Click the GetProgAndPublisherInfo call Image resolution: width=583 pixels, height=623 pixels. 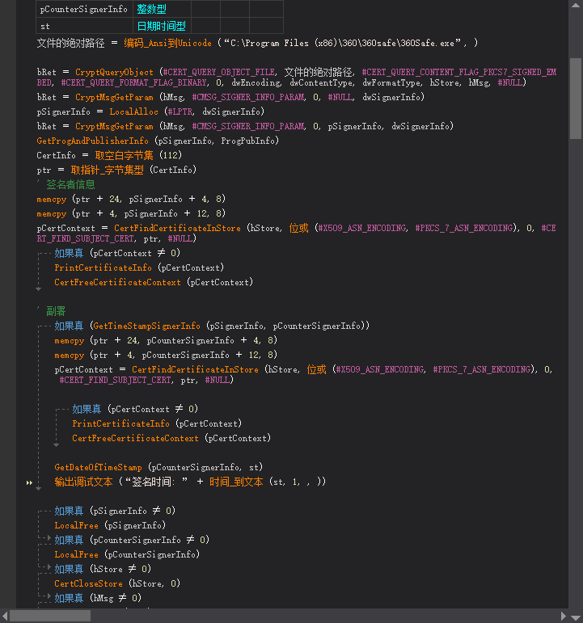pyautogui.click(x=92, y=141)
